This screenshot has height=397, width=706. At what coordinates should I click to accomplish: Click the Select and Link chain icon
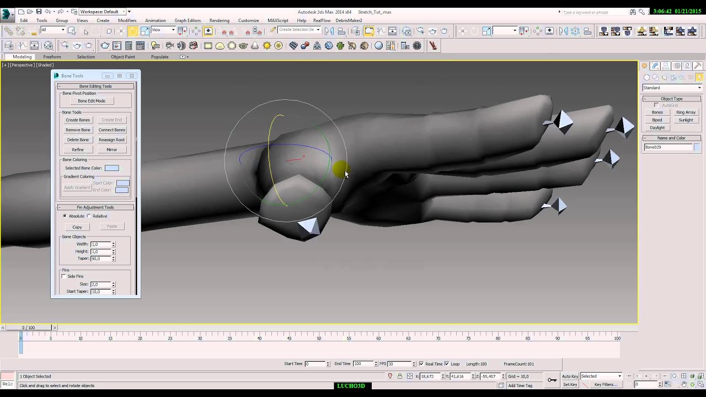[9, 31]
